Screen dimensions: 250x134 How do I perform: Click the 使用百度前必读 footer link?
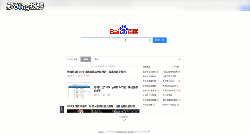[x=122, y=132]
